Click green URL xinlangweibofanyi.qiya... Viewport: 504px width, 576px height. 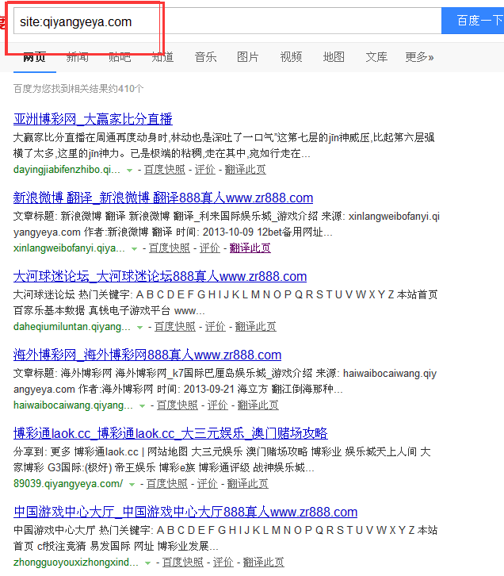point(69,248)
